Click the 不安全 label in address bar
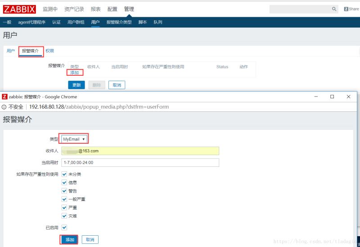This screenshot has height=247, width=360. tap(16, 107)
